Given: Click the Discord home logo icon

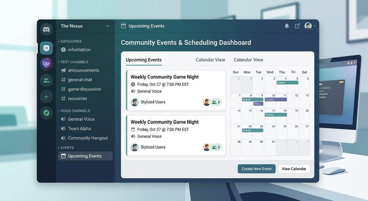Looking at the screenshot, I should pos(46,30).
